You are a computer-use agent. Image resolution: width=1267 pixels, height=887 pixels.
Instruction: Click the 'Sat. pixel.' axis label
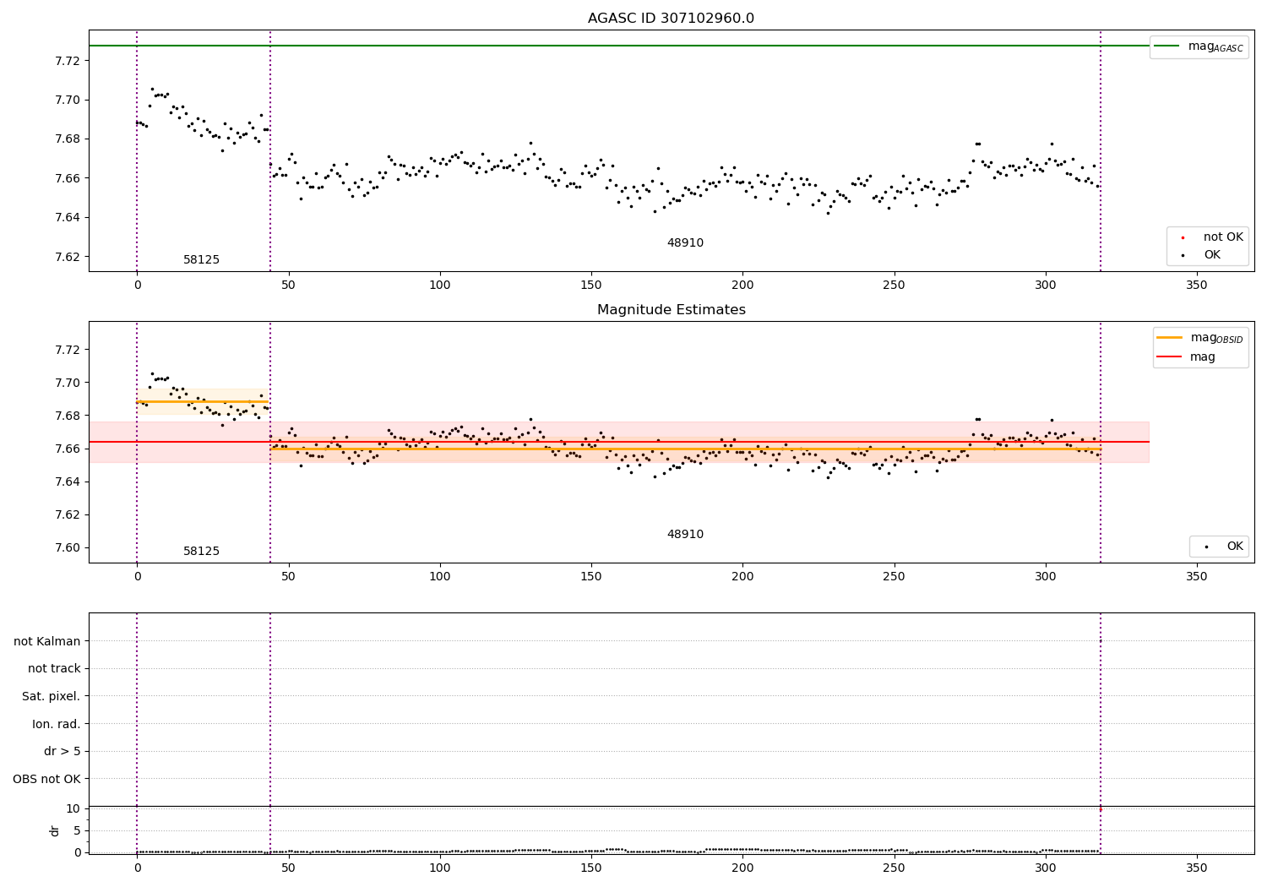[x=52, y=697]
